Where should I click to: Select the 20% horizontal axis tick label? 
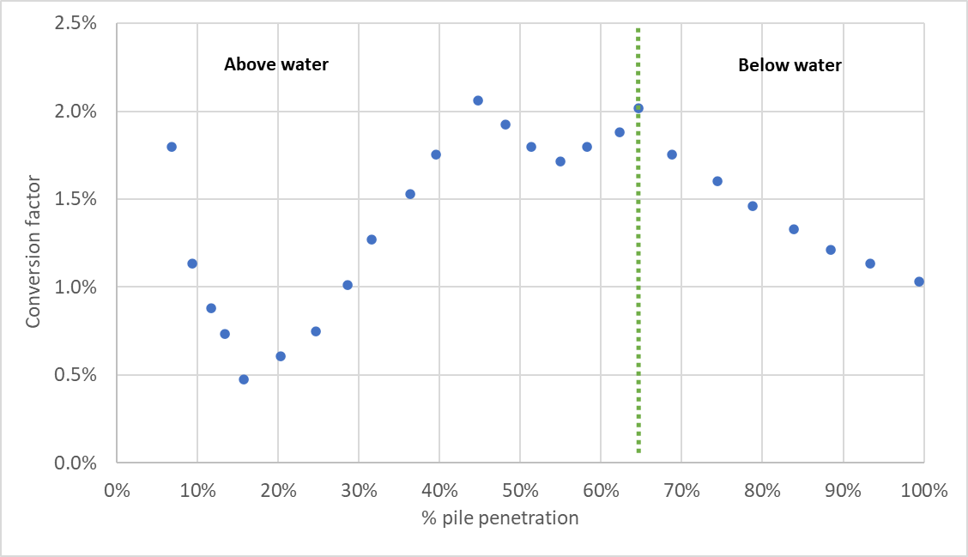click(x=278, y=492)
